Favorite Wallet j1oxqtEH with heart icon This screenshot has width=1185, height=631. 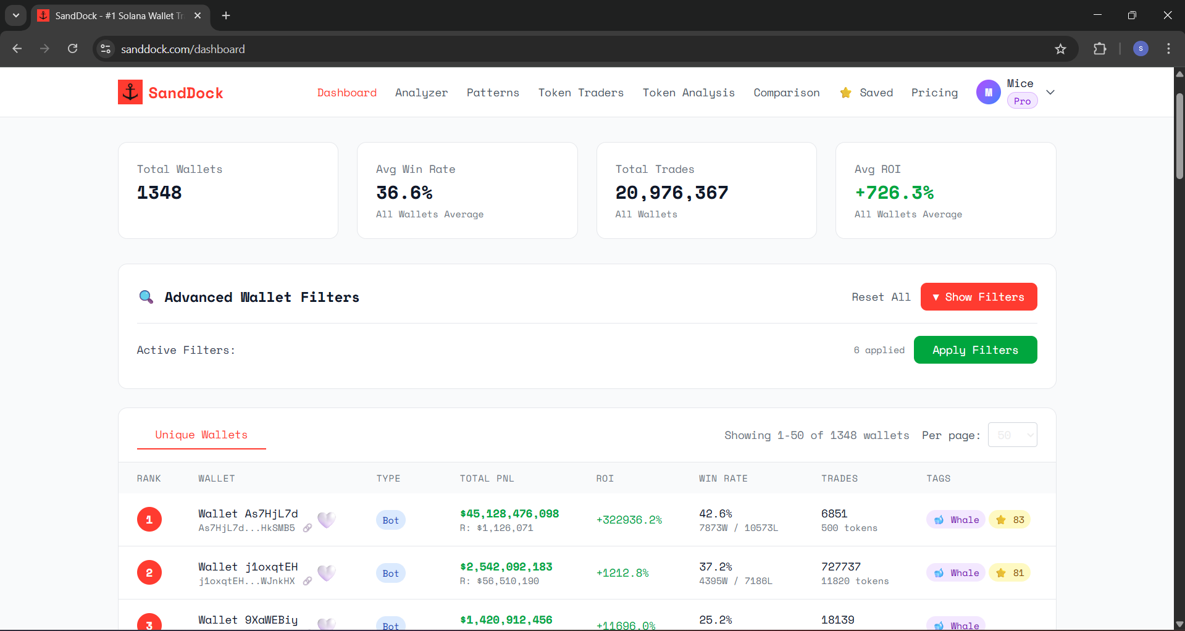(327, 573)
